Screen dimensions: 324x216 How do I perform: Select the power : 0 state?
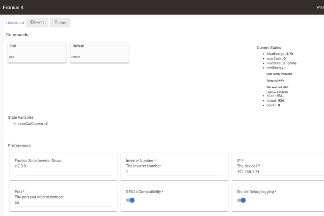pos(273,105)
